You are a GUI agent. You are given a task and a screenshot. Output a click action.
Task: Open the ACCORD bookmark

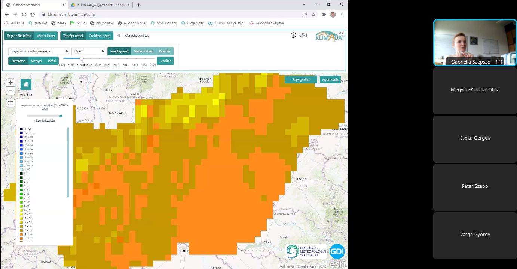14,23
